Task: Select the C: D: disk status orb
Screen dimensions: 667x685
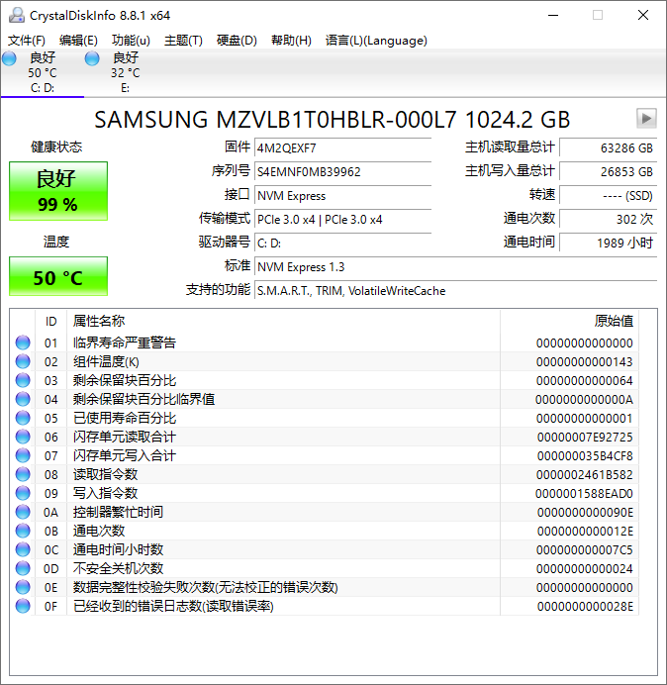Action: click(10, 59)
